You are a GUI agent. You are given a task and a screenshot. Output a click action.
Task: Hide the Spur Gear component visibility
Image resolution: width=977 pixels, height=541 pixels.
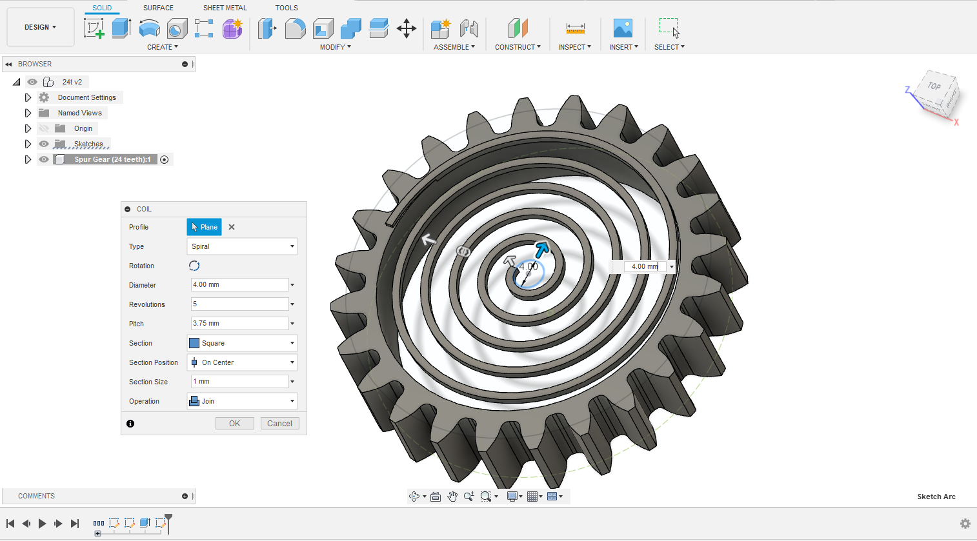click(x=44, y=159)
